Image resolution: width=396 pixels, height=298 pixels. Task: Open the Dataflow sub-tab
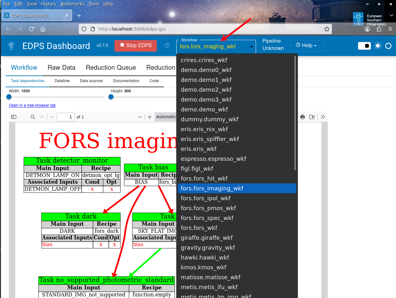[x=62, y=81]
